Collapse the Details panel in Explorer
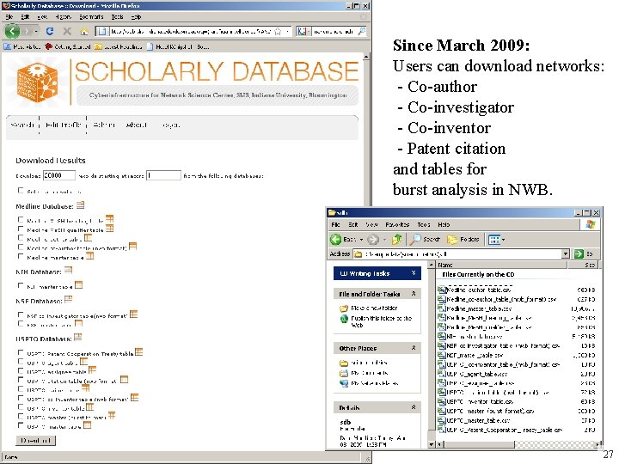Image resolution: width=619 pixels, height=464 pixels. [414, 407]
